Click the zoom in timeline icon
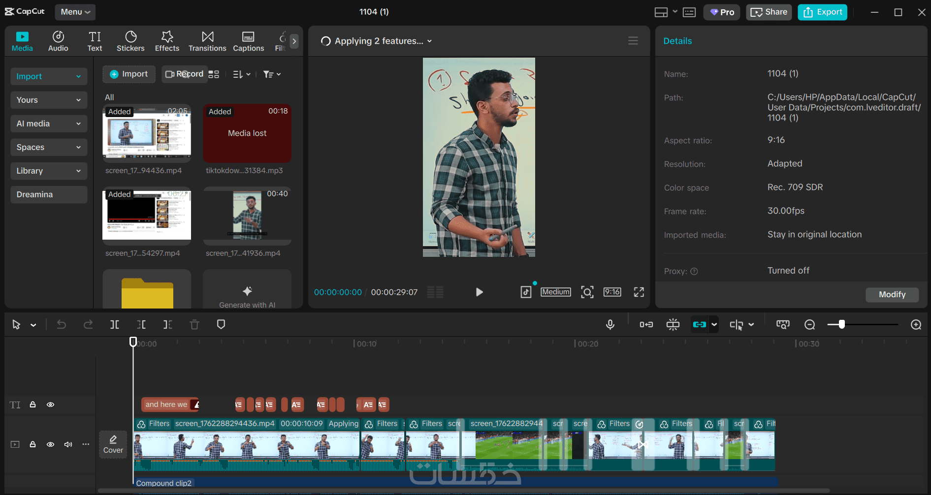 (916, 325)
